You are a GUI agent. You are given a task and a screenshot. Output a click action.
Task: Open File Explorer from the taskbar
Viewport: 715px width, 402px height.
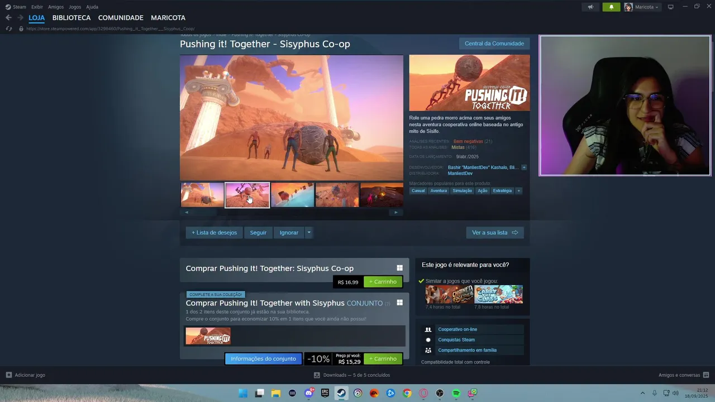click(x=276, y=394)
